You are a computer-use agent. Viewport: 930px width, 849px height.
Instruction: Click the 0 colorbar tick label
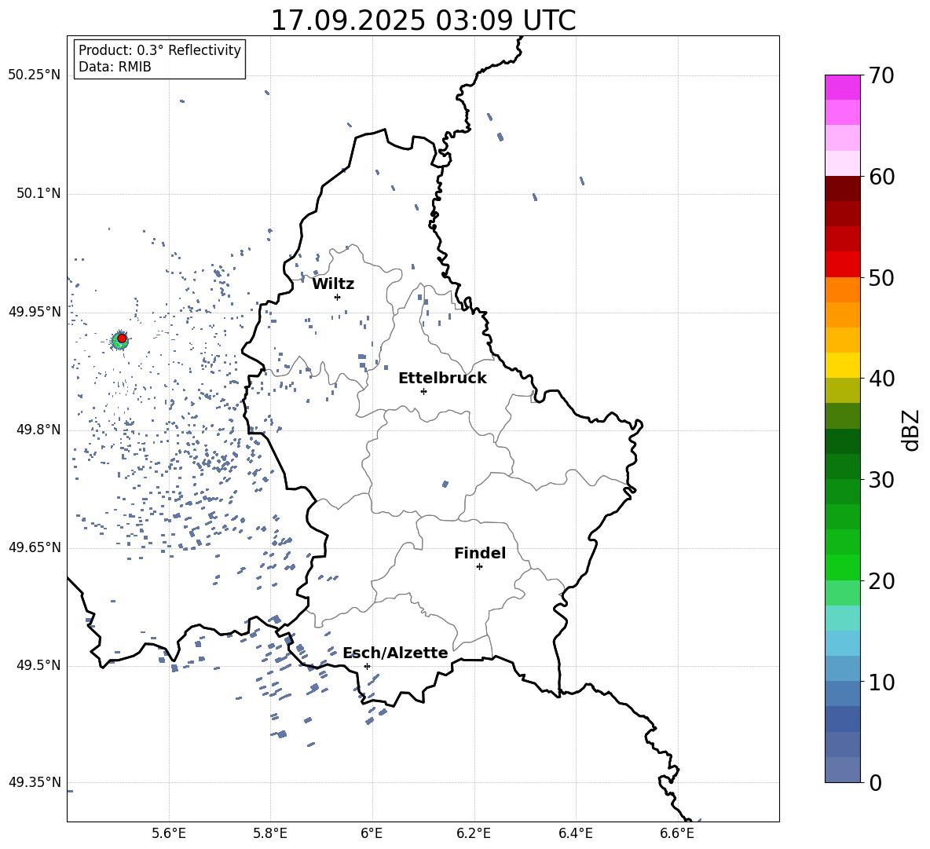tap(875, 782)
